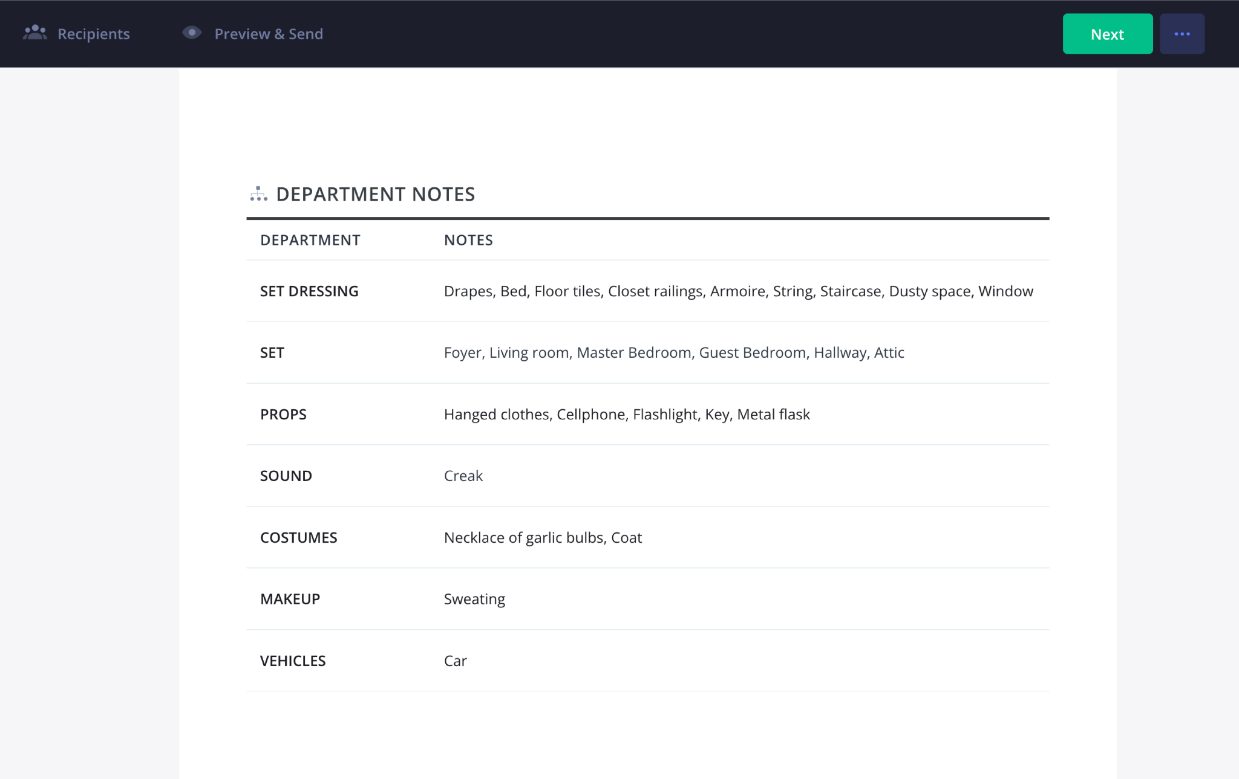
Task: Click the Vehicles Car note
Action: [x=455, y=661]
